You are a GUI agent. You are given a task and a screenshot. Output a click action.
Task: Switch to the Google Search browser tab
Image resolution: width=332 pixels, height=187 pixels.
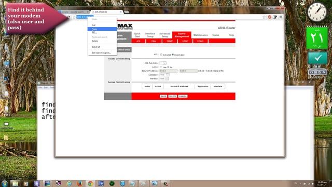click(x=73, y=12)
